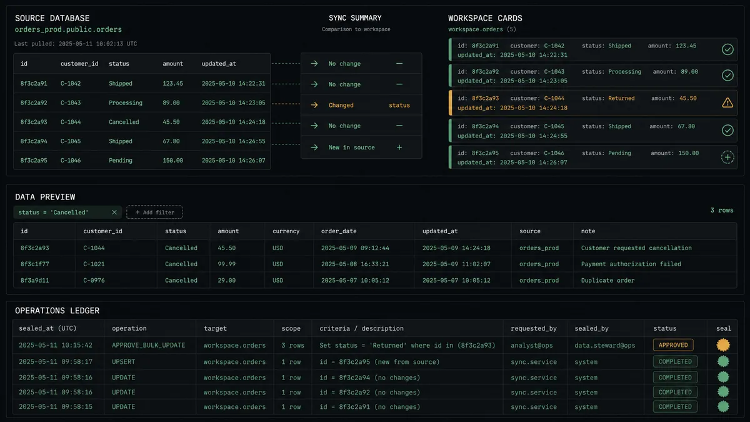Open the orders_prod.public.orders source link
The image size is (750, 422).
(x=68, y=29)
